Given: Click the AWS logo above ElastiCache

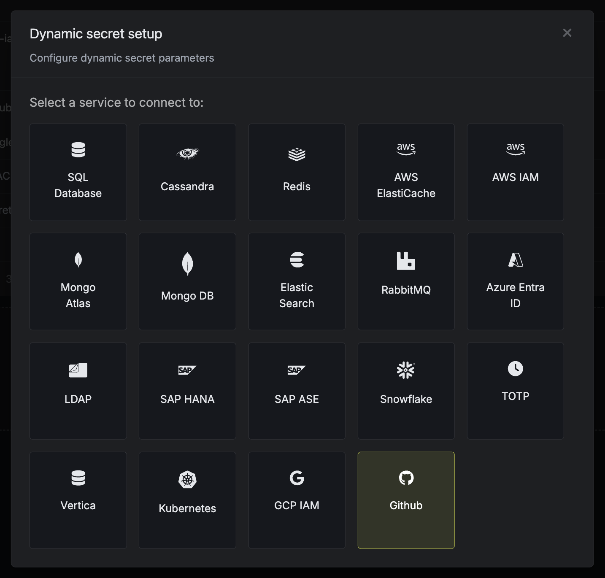Looking at the screenshot, I should (x=406, y=149).
